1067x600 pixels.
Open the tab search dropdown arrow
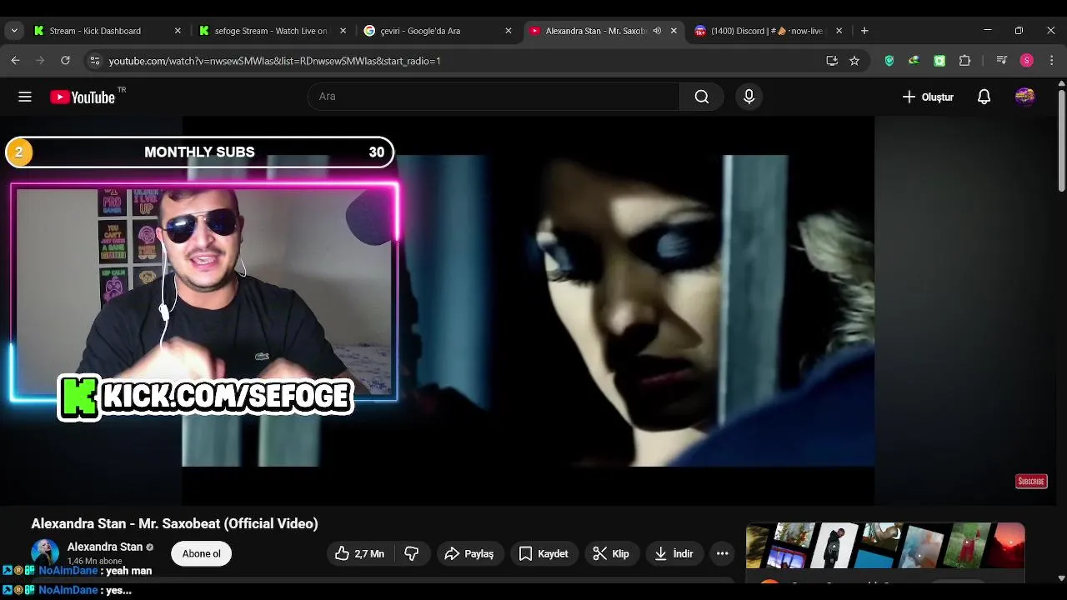tap(14, 31)
